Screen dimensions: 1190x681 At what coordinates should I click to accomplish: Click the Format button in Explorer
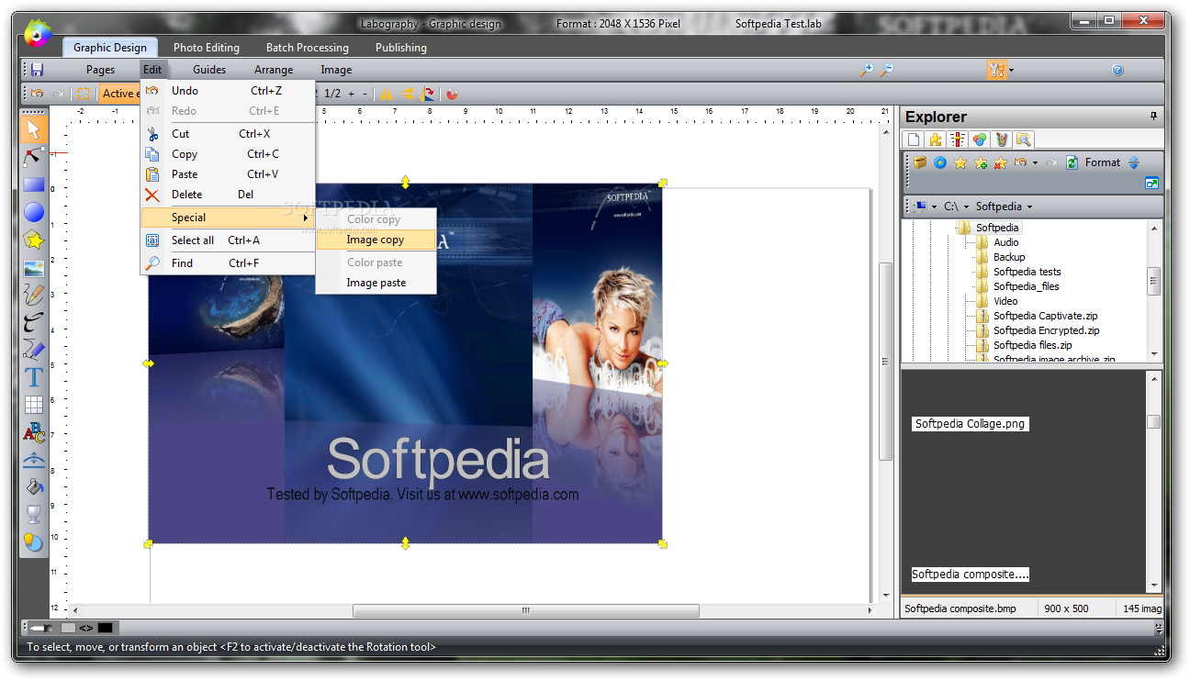click(x=1103, y=162)
